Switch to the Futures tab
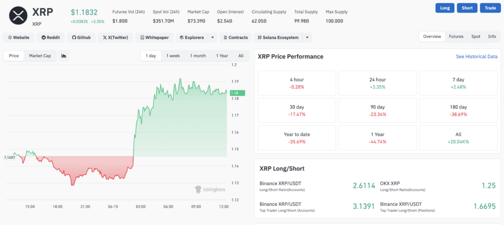This screenshot has height=225, width=504. (456, 36)
